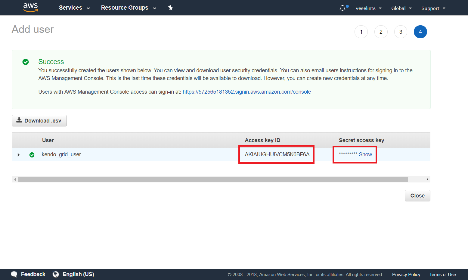This screenshot has height=280, width=468.
Task: Open the Terms of Use page
Action: tap(442, 274)
